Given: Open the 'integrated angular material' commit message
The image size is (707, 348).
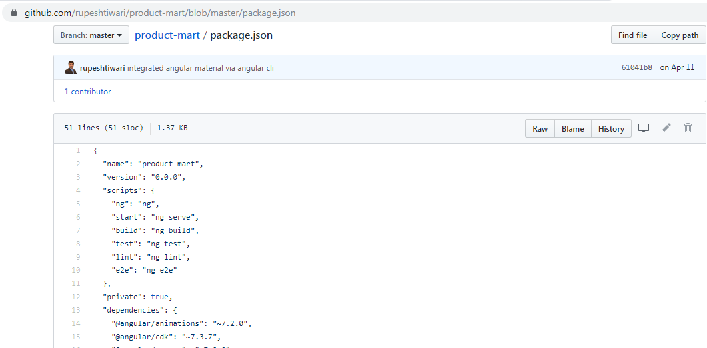Looking at the screenshot, I should tap(200, 68).
